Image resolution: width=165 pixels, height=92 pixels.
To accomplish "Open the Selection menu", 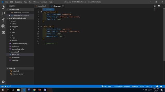I will [18, 2].
